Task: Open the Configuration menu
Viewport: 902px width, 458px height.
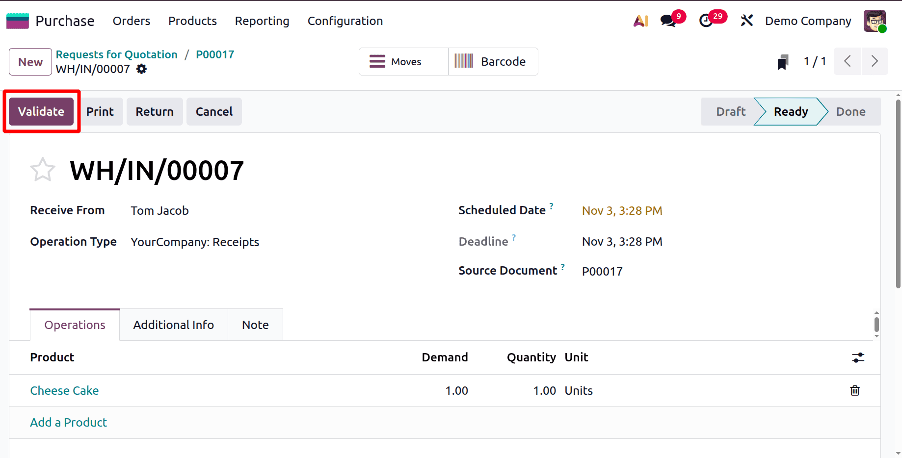Action: point(345,21)
